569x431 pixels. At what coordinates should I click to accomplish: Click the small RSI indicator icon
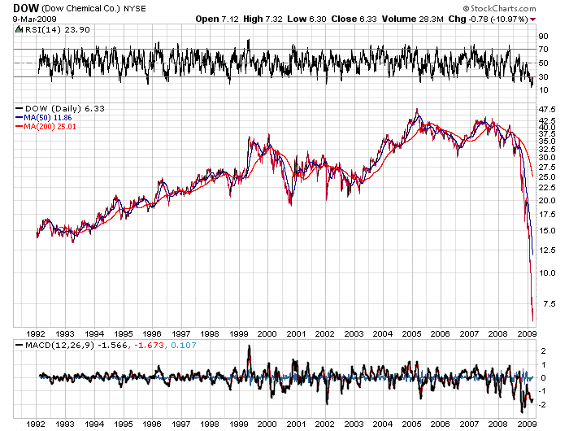click(19, 29)
